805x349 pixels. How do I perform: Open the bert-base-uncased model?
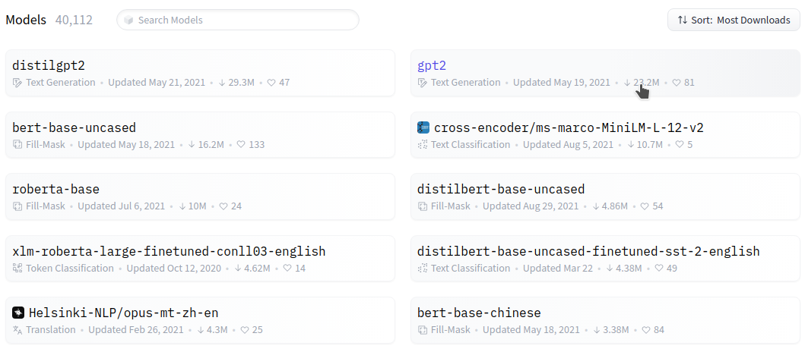click(x=74, y=127)
